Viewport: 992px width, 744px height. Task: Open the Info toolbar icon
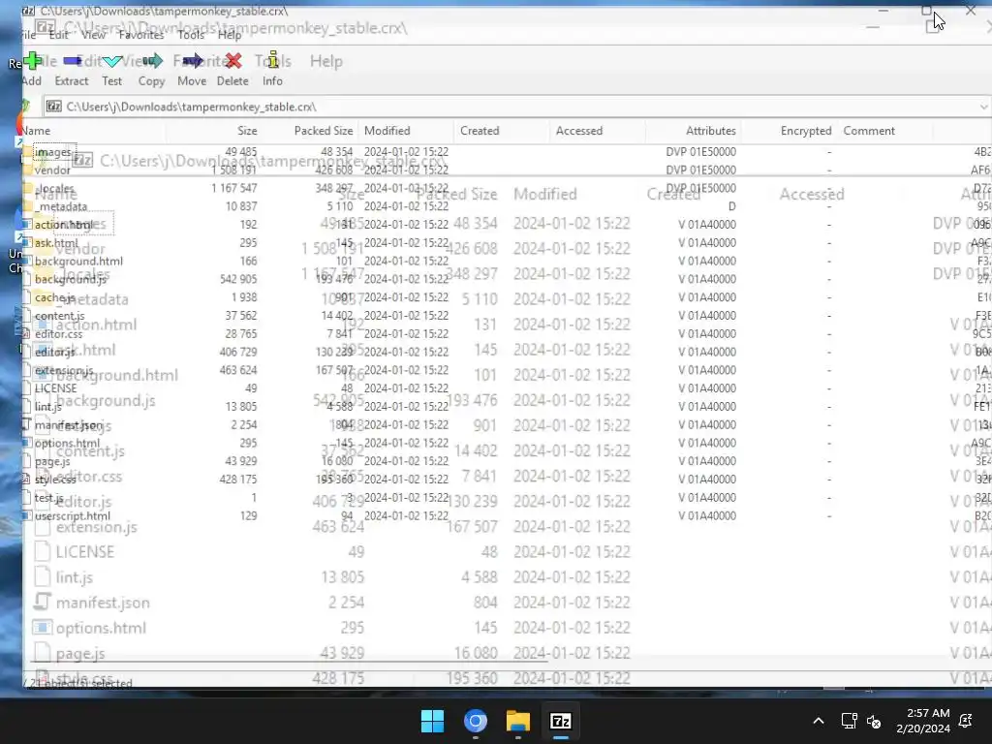coord(272,70)
